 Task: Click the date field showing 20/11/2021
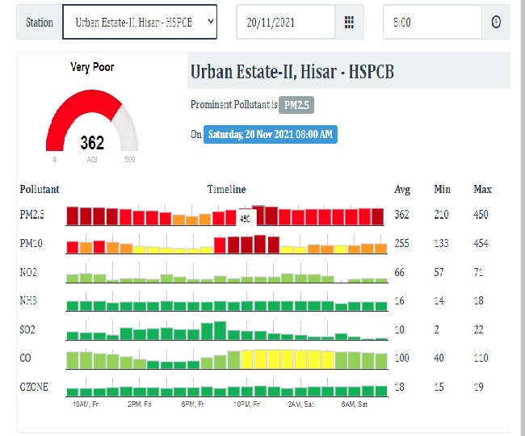point(285,22)
